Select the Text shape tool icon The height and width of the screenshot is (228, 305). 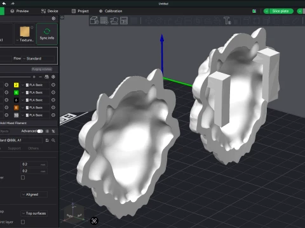tap(227, 21)
